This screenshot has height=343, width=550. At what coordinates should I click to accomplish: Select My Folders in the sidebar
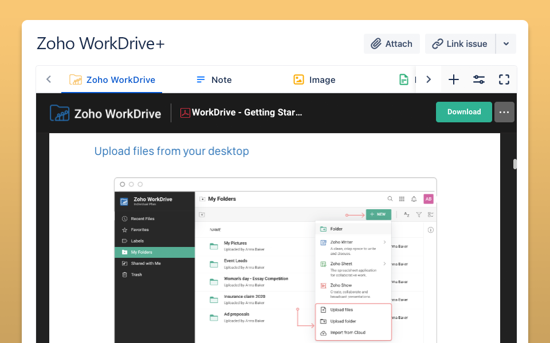click(155, 252)
